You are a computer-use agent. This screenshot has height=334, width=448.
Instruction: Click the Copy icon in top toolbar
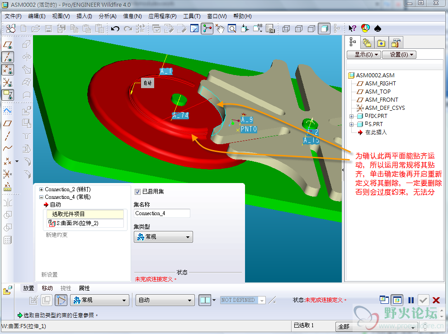pos(74,28)
